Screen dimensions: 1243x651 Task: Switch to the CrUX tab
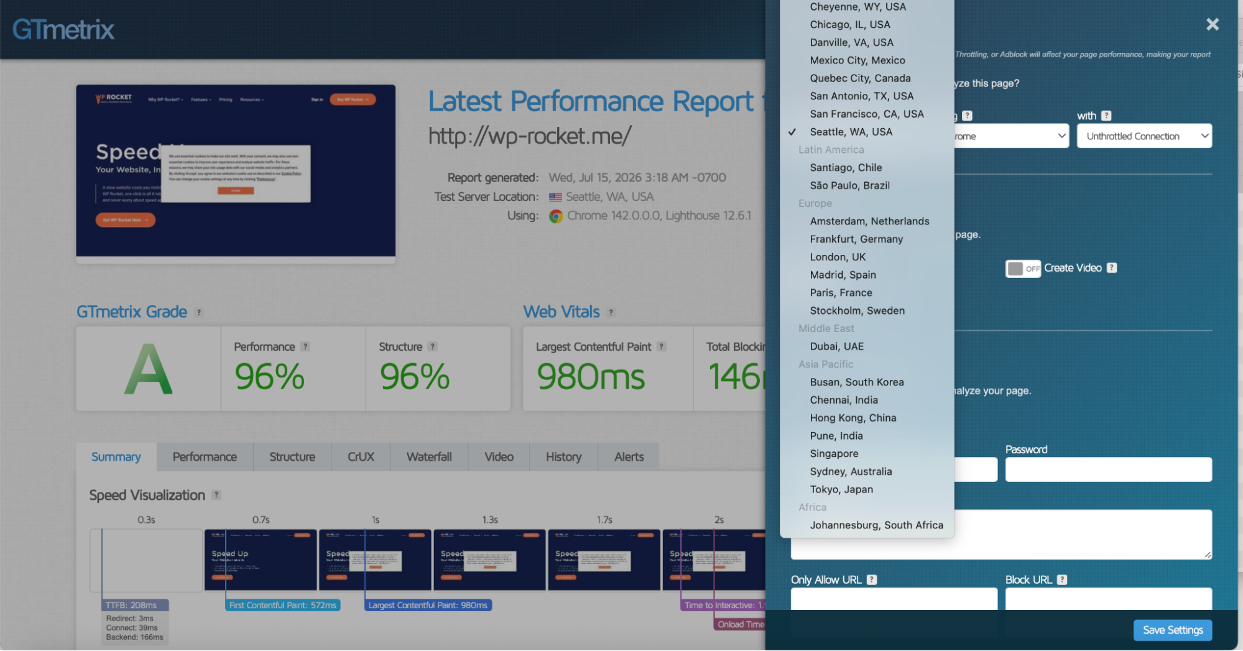[361, 457]
